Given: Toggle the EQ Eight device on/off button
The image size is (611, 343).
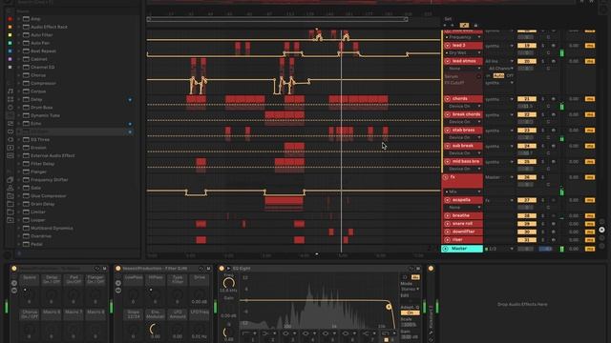Looking at the screenshot, I should [221, 269].
